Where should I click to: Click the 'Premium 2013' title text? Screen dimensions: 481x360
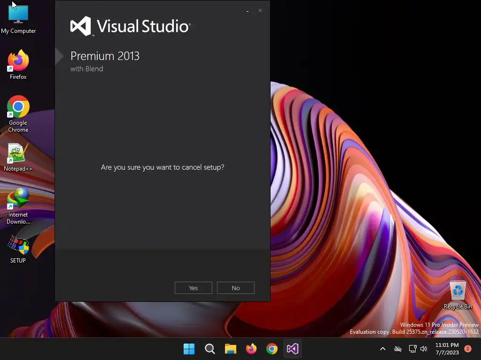[x=105, y=56]
